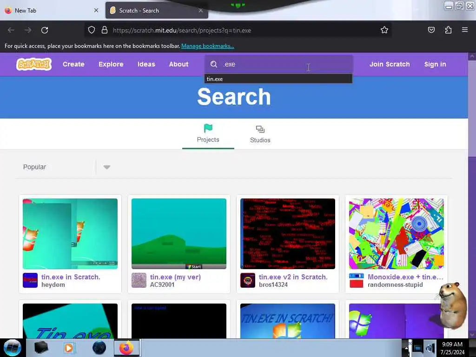Open the tin.exe in Scratch thumbnail
The height and width of the screenshot is (357, 476).
point(70,234)
